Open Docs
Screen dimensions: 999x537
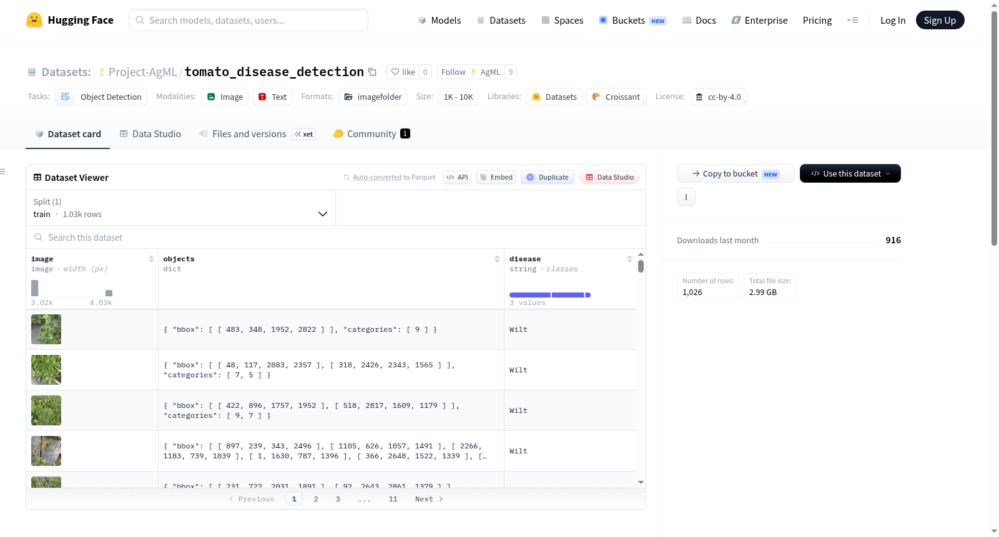(699, 21)
